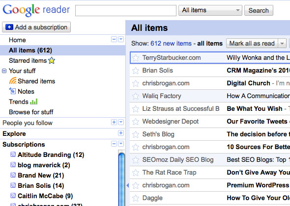Screen dimensions: 290x206
Task: Open Starred items
Action: pos(28,60)
